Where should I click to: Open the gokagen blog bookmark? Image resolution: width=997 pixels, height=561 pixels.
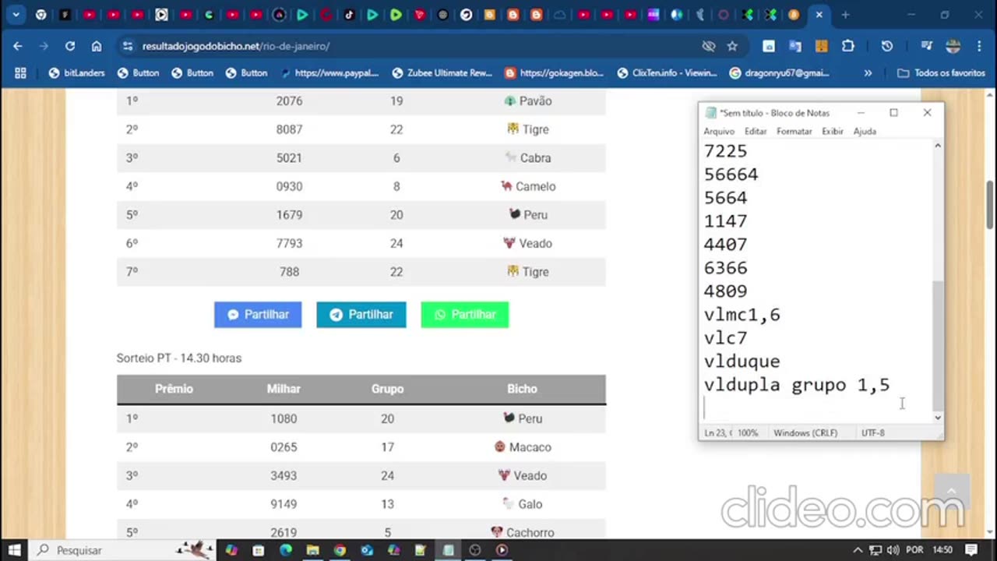(554, 72)
